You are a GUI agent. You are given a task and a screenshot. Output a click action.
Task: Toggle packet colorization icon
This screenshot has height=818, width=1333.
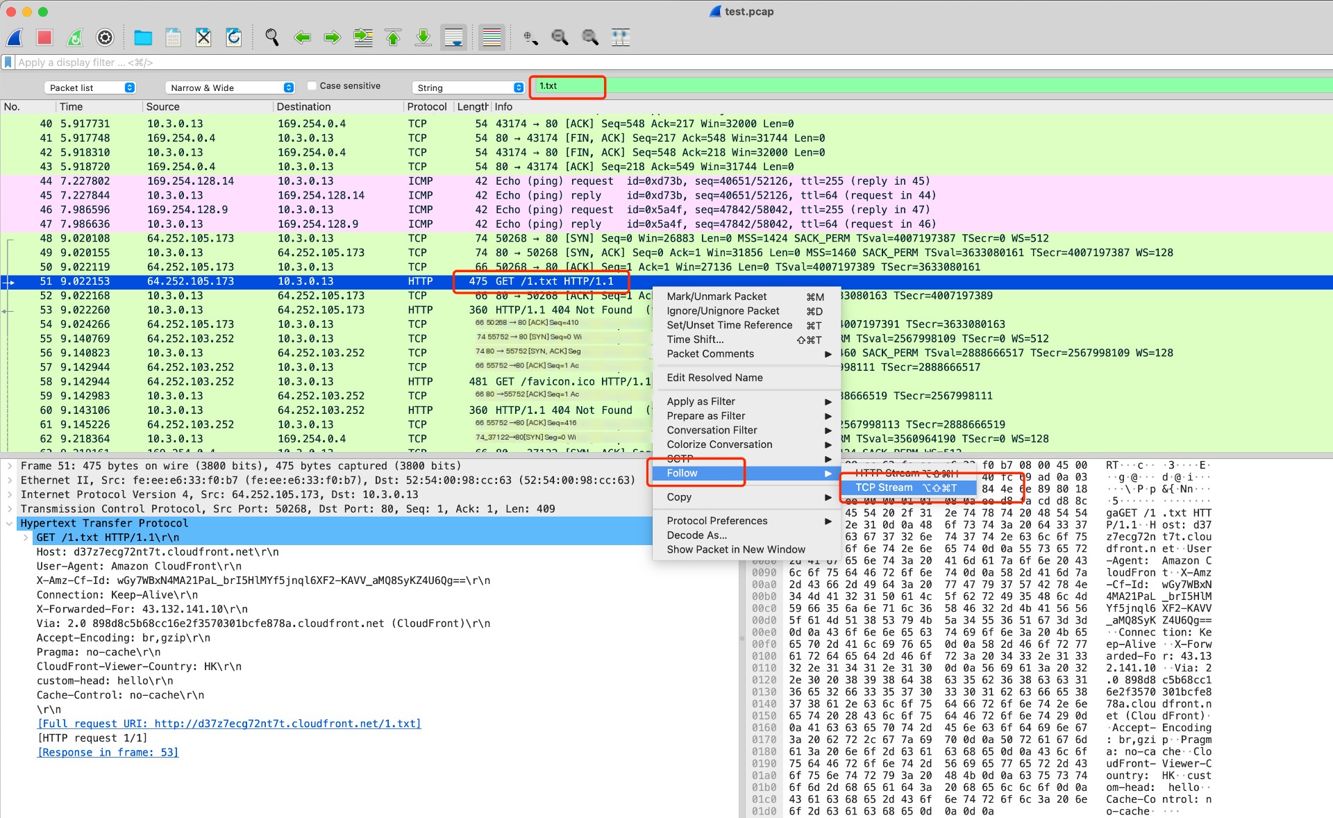492,37
